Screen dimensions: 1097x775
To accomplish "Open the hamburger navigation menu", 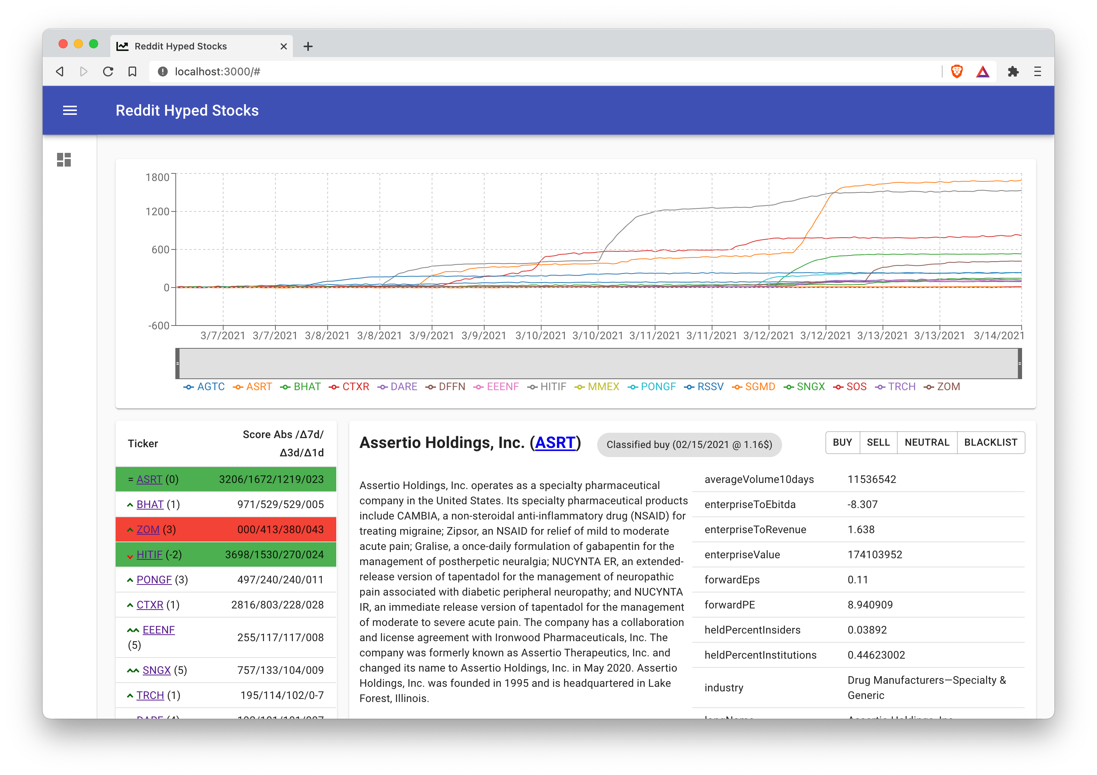I will tap(70, 110).
